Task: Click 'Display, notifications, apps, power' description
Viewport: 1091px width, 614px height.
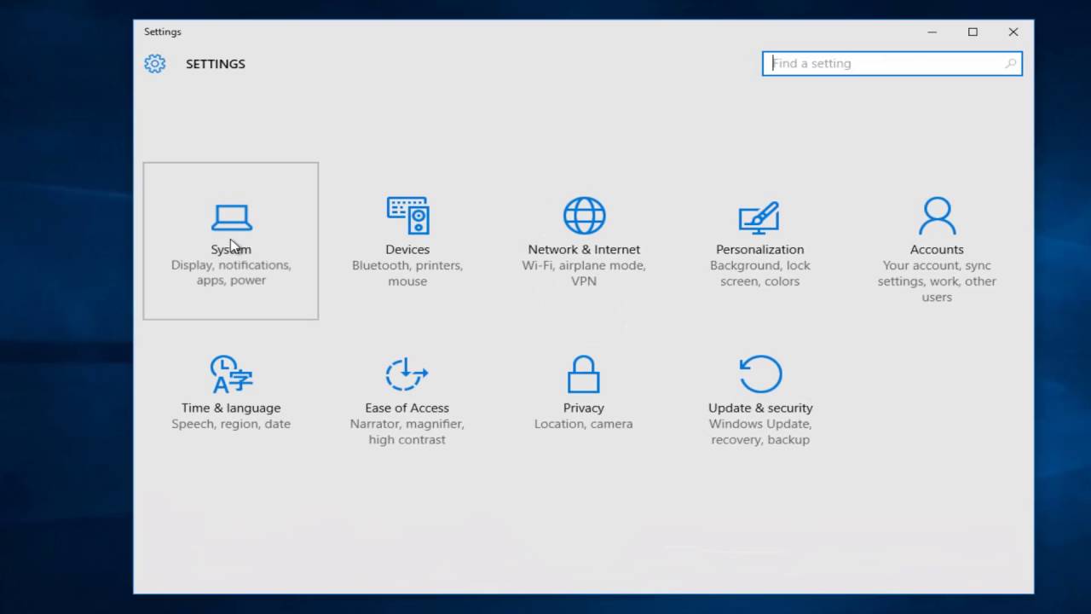Action: 231,273
